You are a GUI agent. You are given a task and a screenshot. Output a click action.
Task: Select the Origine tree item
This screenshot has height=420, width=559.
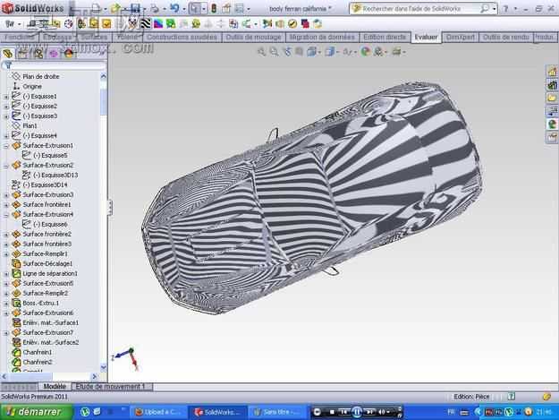point(32,86)
